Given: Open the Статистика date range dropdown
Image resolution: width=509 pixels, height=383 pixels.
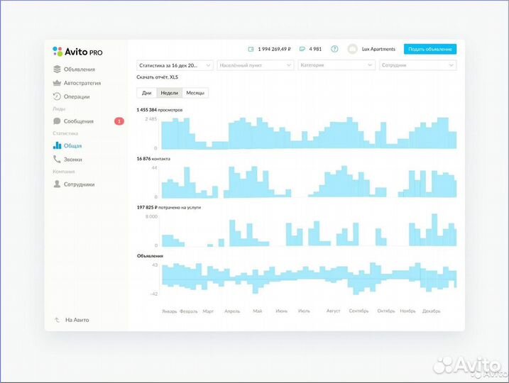Looking at the screenshot, I should tap(175, 65).
